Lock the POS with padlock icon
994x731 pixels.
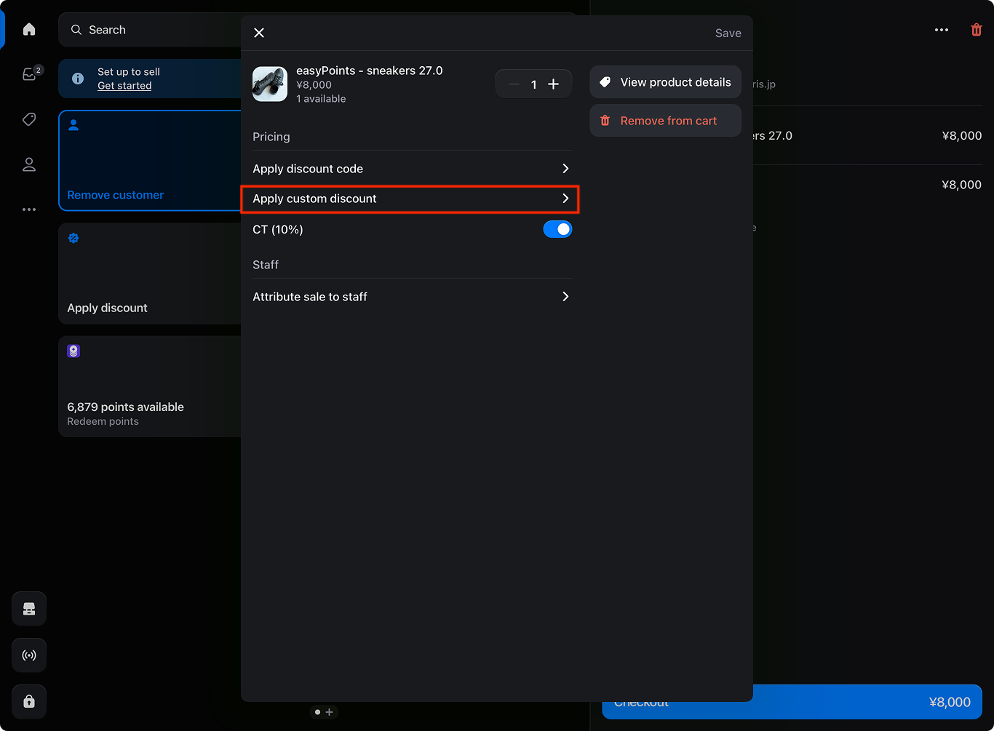click(29, 702)
